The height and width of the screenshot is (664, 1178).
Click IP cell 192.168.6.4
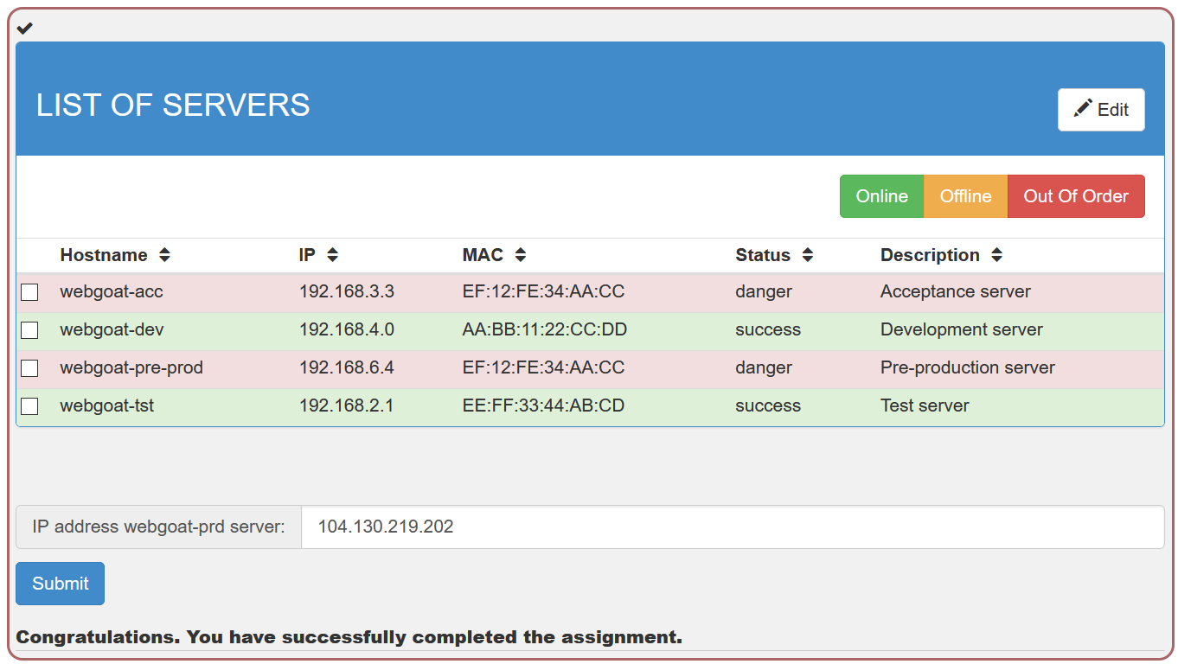(x=347, y=367)
